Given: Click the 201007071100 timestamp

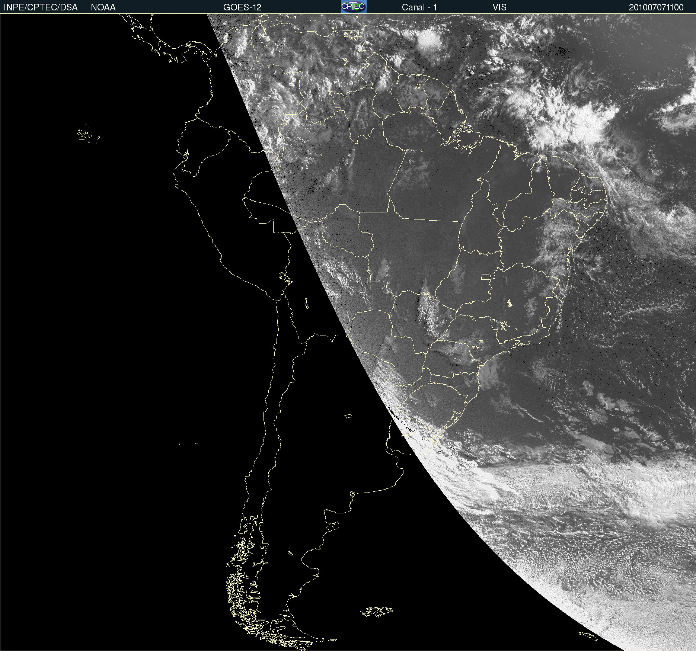Looking at the screenshot, I should 656,7.
